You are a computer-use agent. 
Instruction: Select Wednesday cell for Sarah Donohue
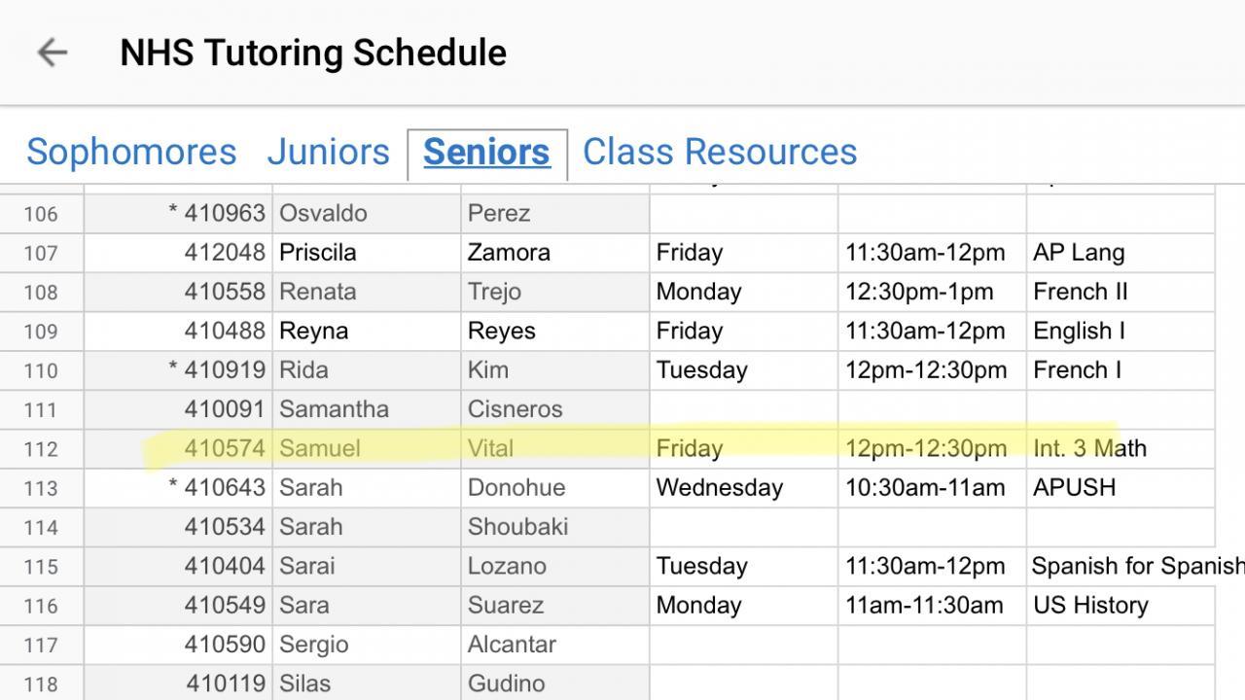742,487
